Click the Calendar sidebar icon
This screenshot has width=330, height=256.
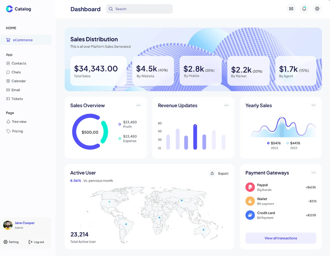click(x=8, y=81)
